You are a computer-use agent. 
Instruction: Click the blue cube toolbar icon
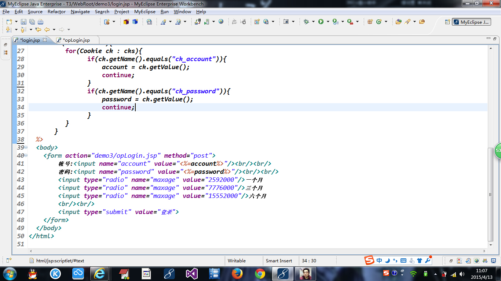click(135, 22)
